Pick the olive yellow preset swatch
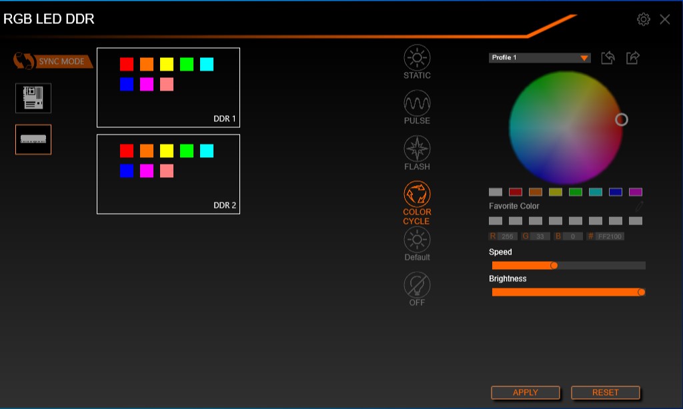Viewport: 683px width, 409px height. [x=556, y=192]
